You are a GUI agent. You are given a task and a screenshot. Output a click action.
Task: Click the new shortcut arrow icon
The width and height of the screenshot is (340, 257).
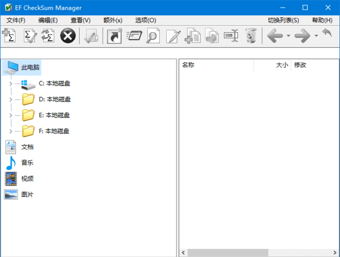coord(114,36)
